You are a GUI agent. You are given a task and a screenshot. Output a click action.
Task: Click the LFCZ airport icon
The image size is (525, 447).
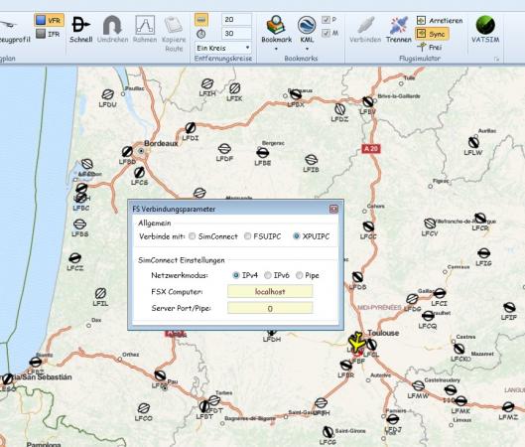tap(75, 258)
